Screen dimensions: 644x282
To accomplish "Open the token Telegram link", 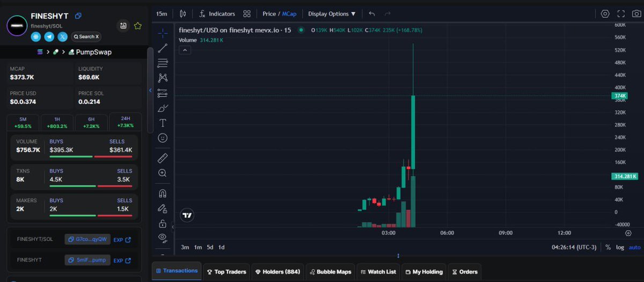I will [49, 37].
